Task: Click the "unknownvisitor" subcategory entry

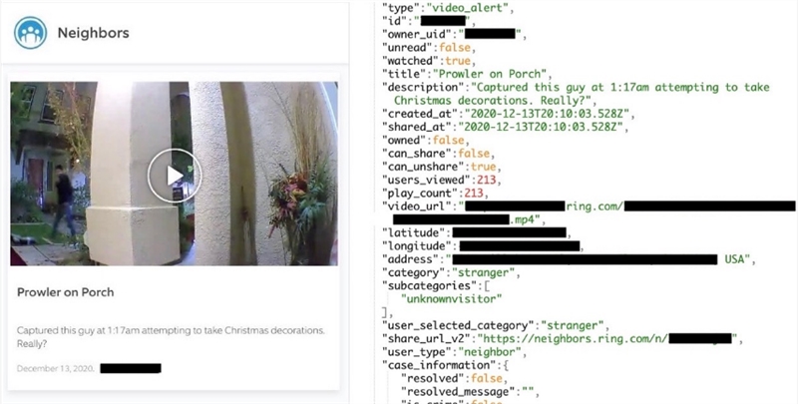Action: tap(452, 298)
